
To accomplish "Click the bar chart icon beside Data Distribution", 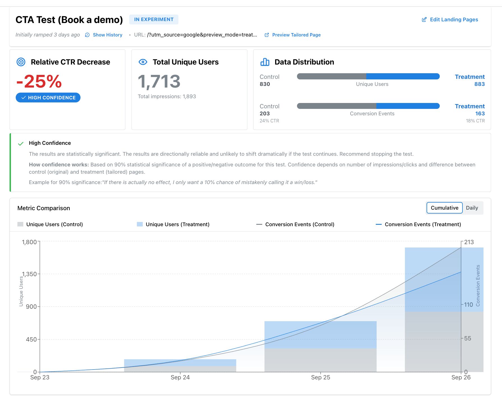I will [265, 62].
